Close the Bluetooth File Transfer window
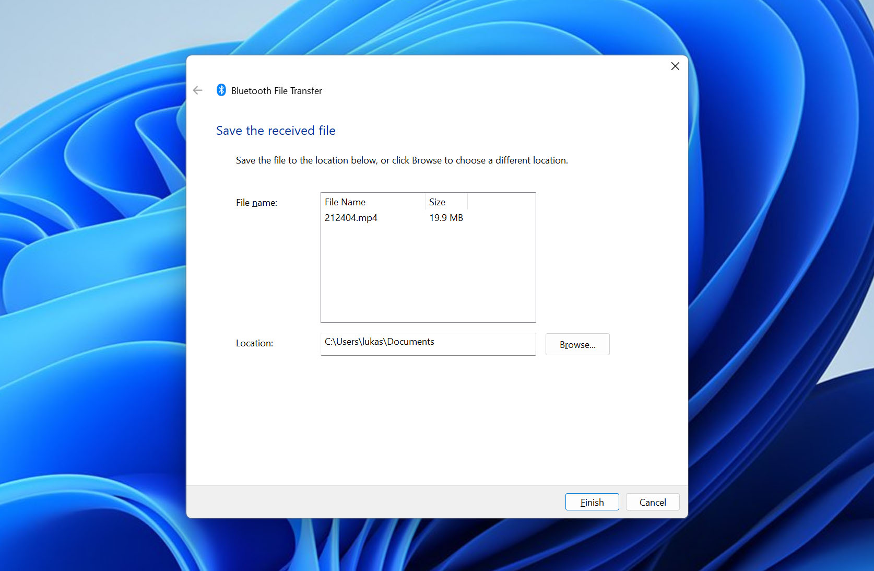This screenshot has height=571, width=874. 675,66
